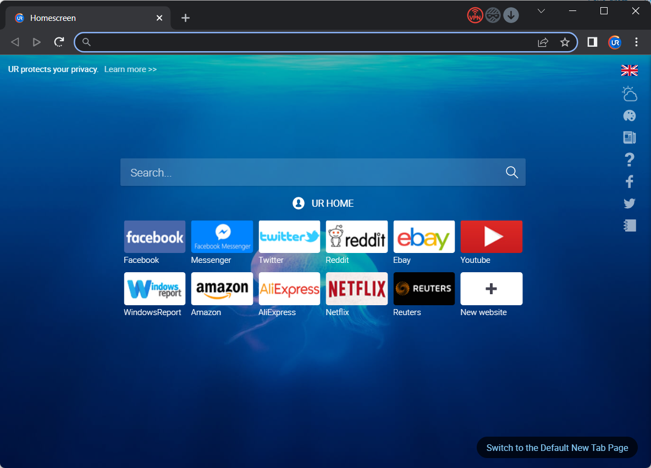Open Twitter sidebar icon

(630, 203)
